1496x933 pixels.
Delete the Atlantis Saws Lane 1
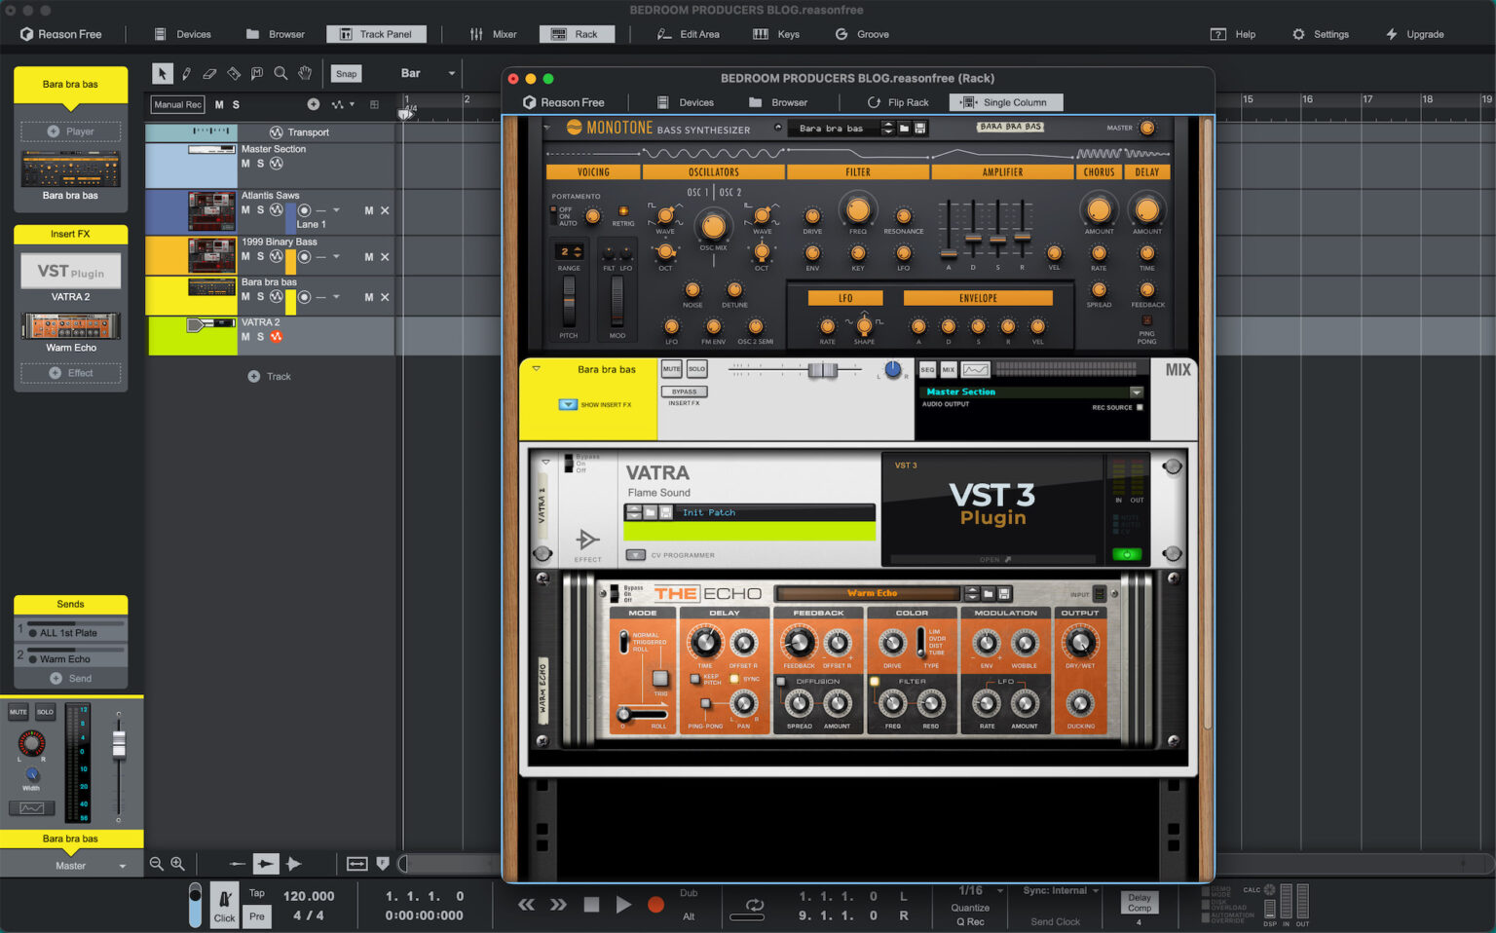tap(385, 210)
